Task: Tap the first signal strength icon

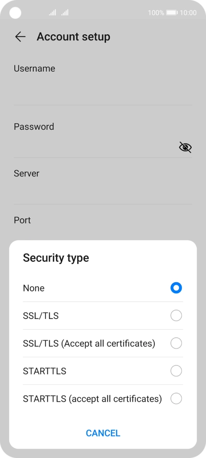Action: click(x=52, y=13)
